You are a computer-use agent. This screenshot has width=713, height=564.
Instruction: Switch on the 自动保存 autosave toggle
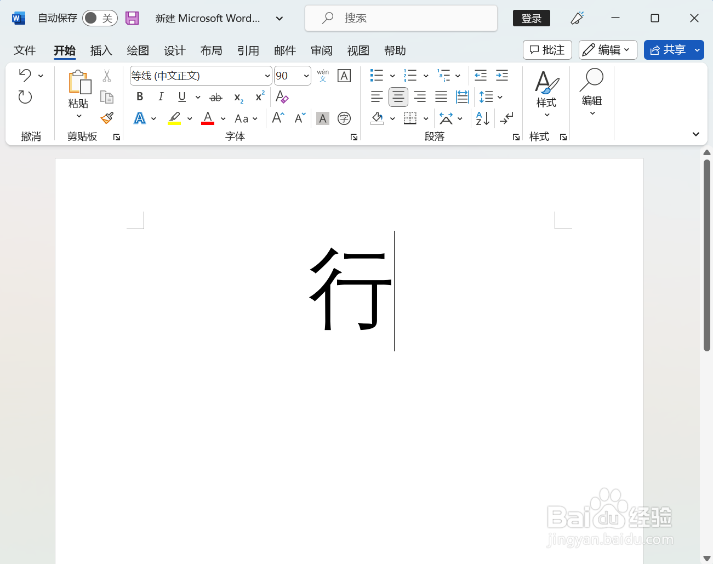(100, 18)
